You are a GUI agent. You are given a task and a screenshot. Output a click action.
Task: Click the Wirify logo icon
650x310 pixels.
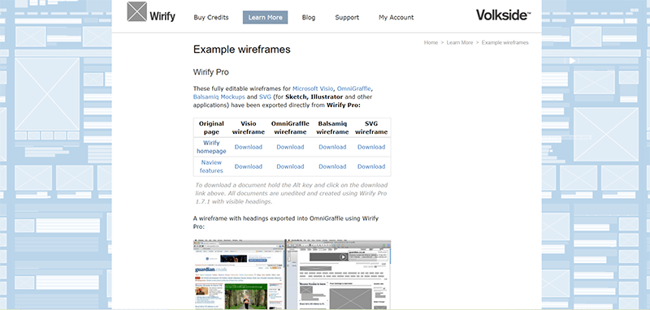pos(136,11)
